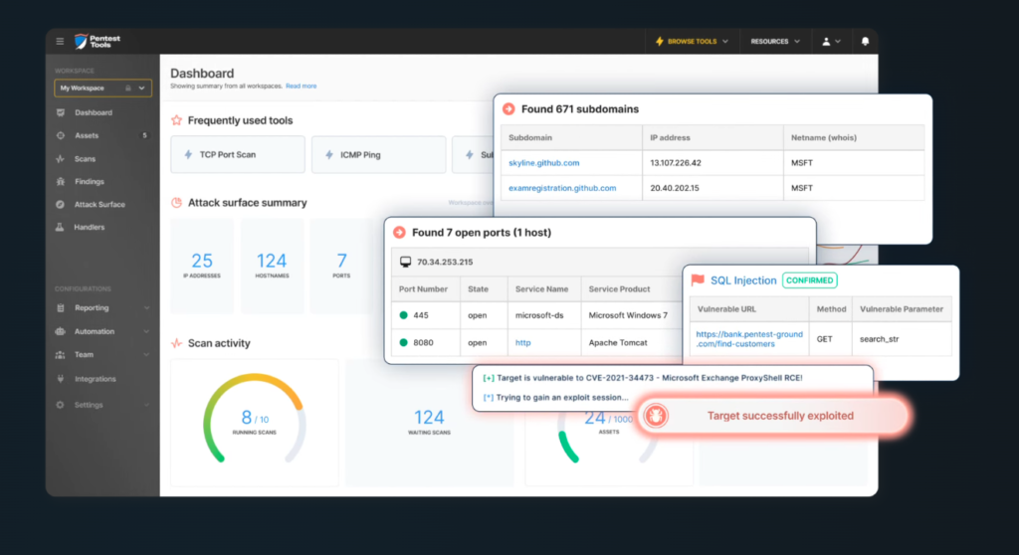Click the notification bell icon

865,41
